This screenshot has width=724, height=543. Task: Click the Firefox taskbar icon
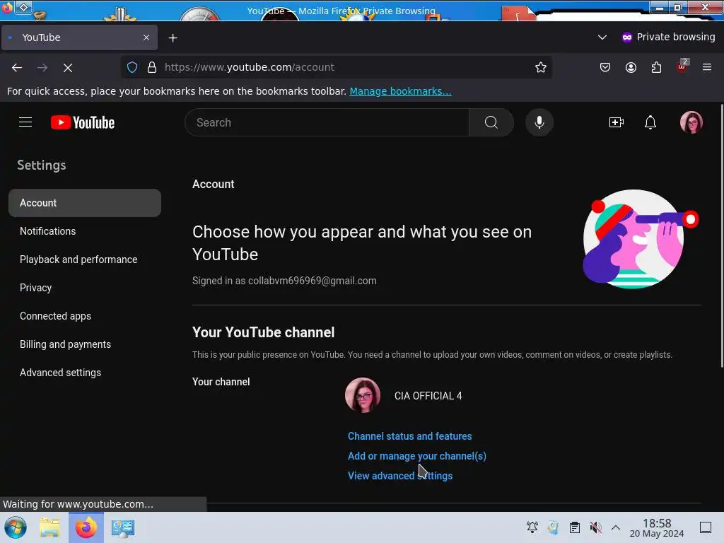86,527
